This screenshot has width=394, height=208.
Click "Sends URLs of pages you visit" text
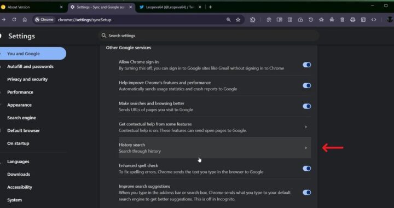(x=156, y=110)
